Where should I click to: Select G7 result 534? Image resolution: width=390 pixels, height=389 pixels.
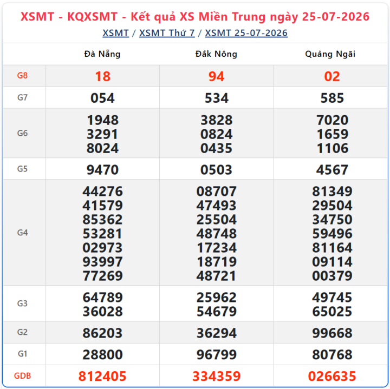coord(216,98)
